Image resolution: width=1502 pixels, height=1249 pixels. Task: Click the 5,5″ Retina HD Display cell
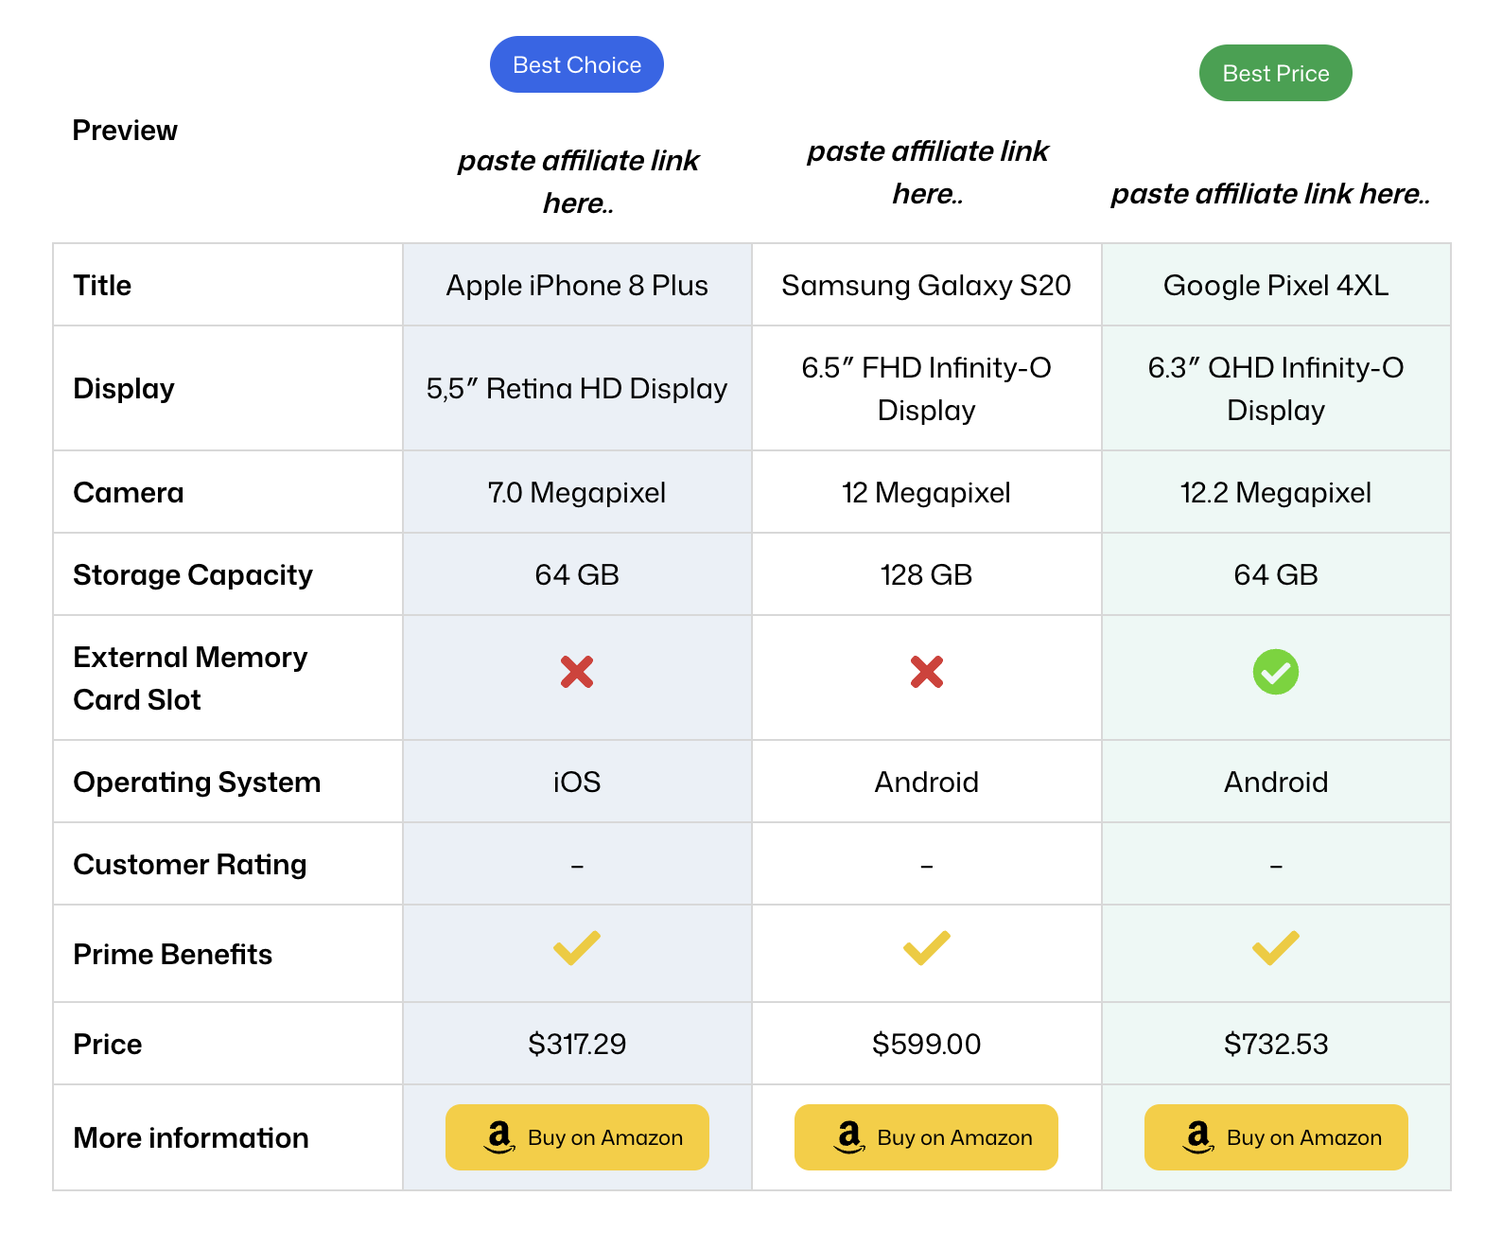click(x=577, y=389)
